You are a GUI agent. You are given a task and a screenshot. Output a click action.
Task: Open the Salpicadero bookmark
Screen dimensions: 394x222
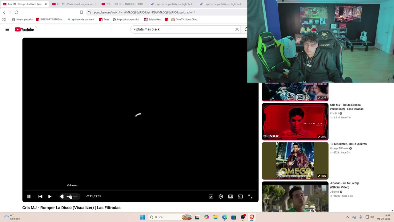[153, 19]
